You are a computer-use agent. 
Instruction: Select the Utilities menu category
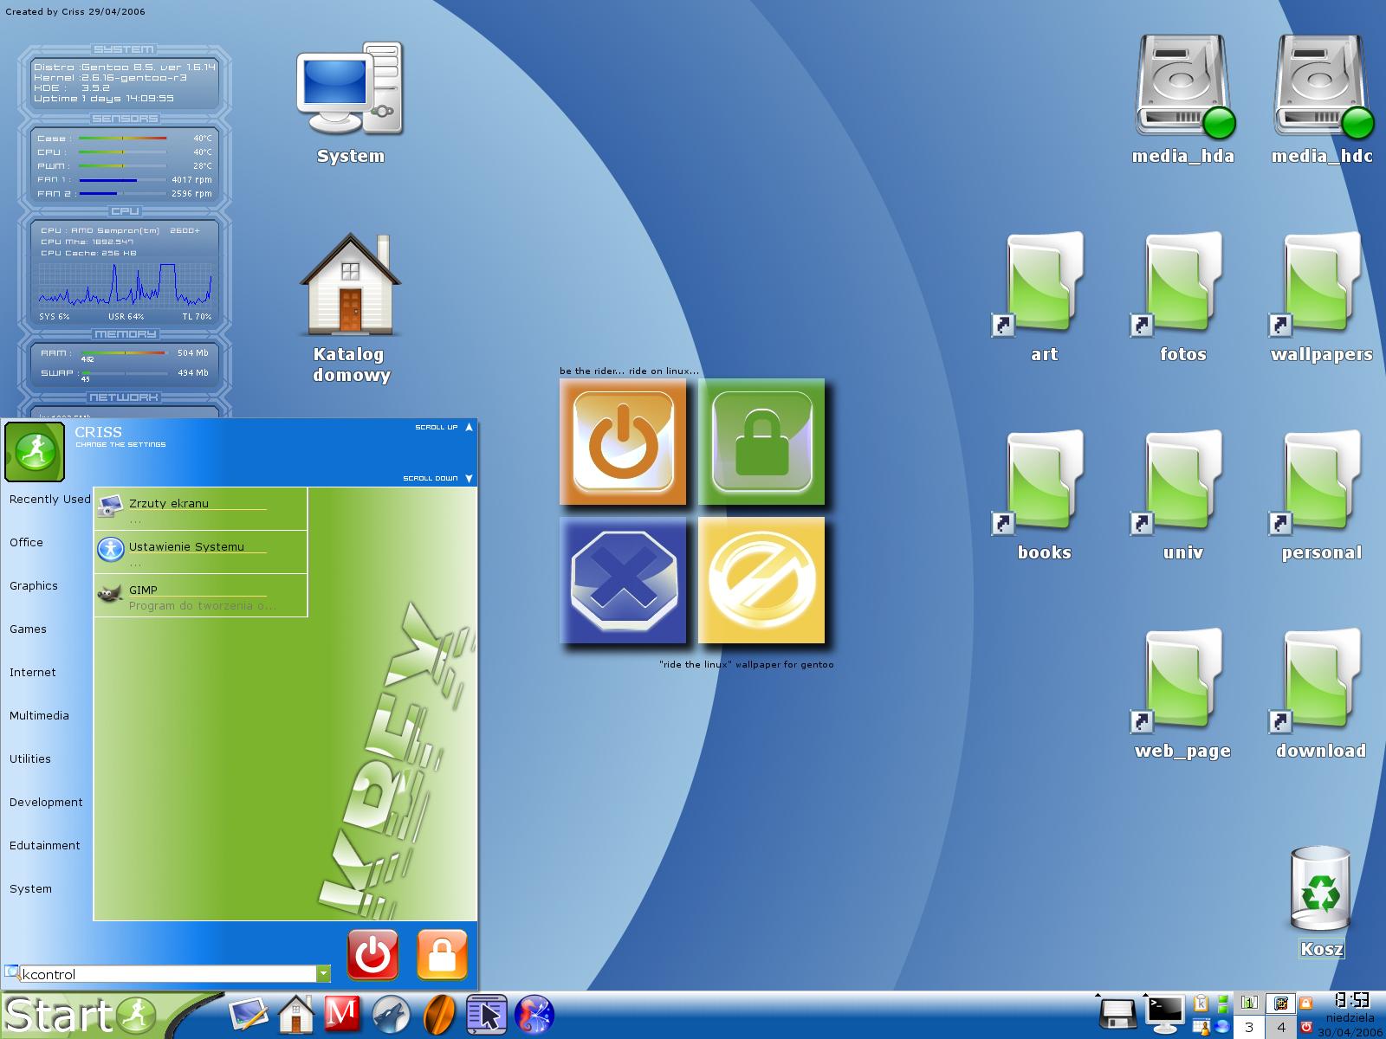[x=30, y=758]
